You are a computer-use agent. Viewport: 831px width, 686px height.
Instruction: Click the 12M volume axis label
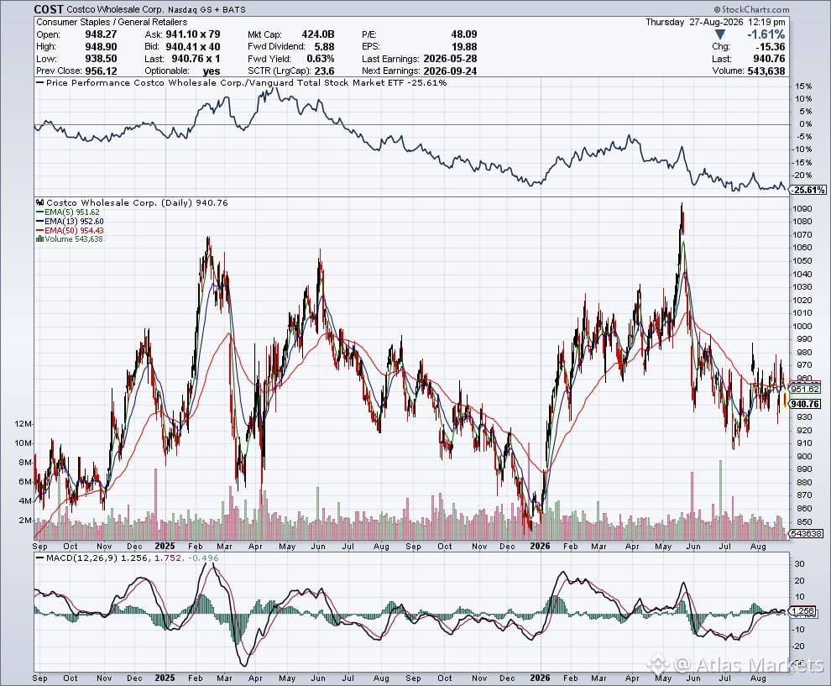[x=24, y=423]
